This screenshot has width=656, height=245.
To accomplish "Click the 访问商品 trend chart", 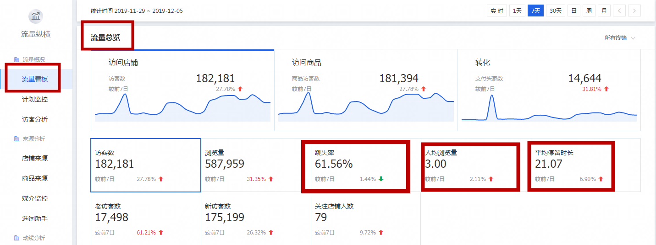I will (366, 107).
